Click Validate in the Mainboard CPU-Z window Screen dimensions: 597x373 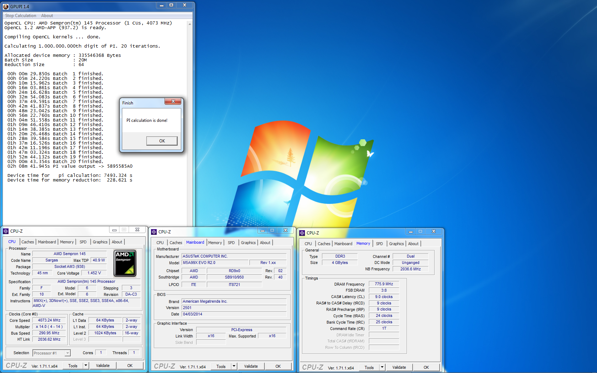(251, 366)
